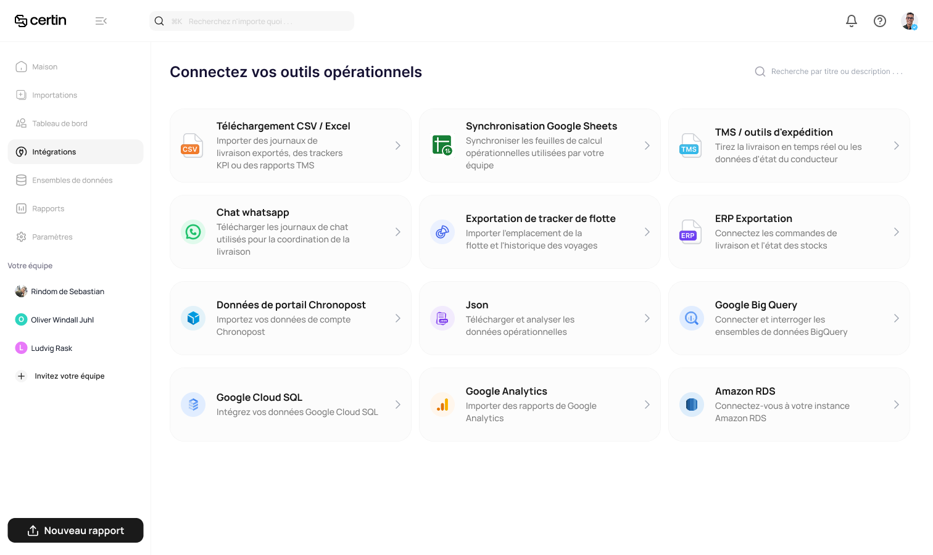Click the Google Analytics chart icon
Screen dimensions: 933x555
pos(442,405)
